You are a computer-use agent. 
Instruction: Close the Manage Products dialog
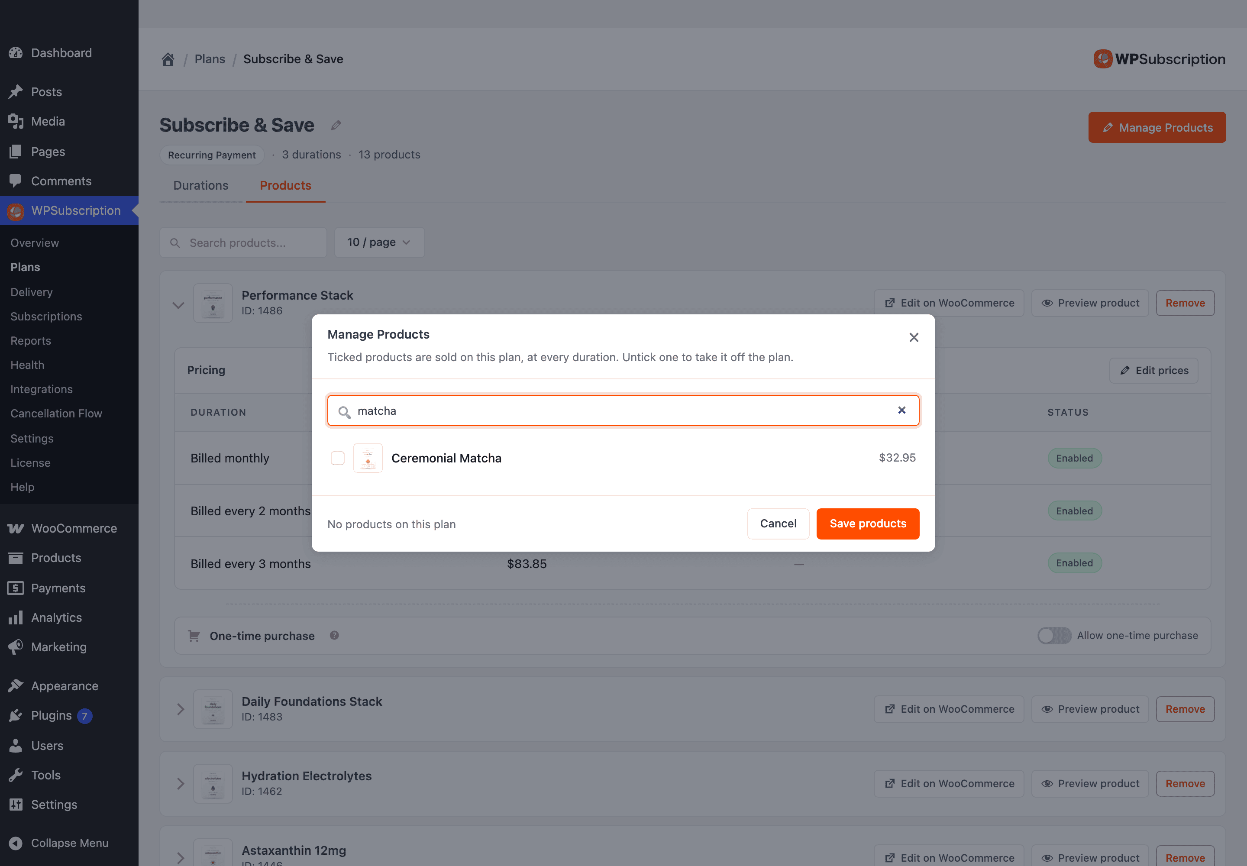[914, 337]
